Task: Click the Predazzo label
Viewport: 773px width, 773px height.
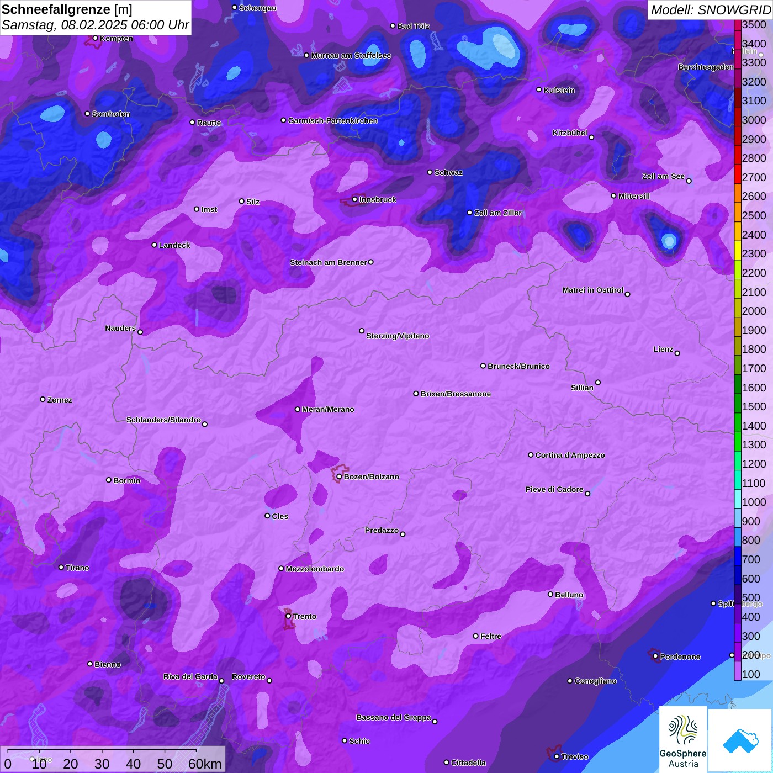Action: click(x=382, y=530)
